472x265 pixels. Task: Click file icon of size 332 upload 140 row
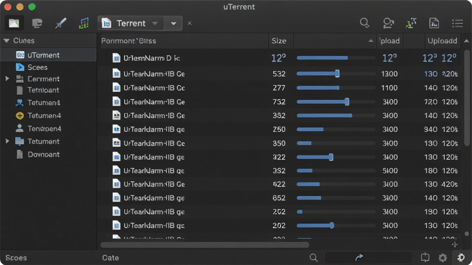pos(116,115)
